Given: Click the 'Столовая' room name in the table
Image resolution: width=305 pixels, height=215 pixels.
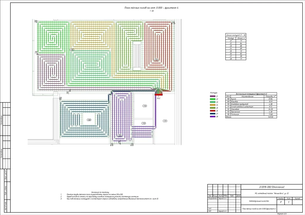Looking at the screenshot, I should 235,109.
